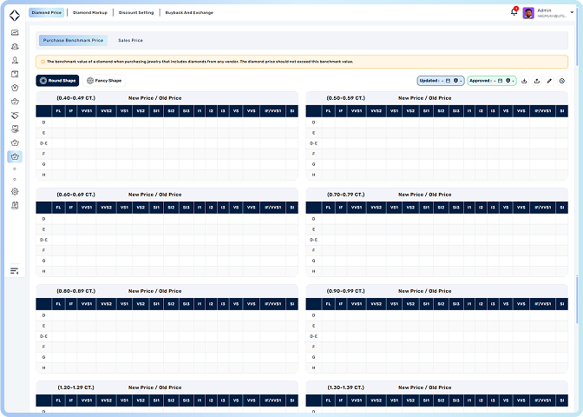Click the (0.80-0.89 CT.) table title

[x=75, y=291]
